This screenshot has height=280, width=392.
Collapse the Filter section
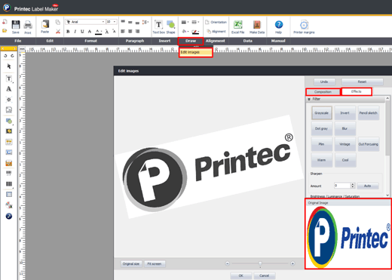pyautogui.click(x=309, y=99)
